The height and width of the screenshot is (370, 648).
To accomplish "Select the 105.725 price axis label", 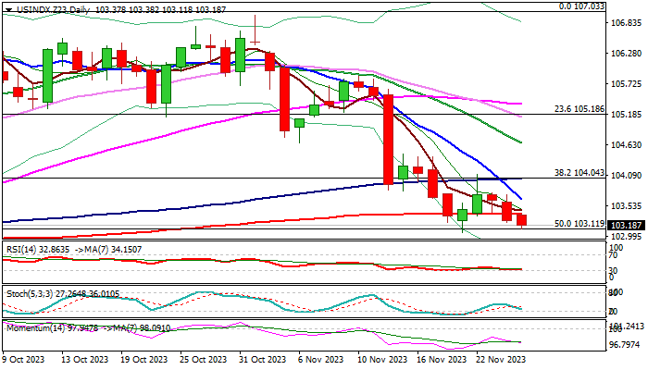I will coord(628,84).
